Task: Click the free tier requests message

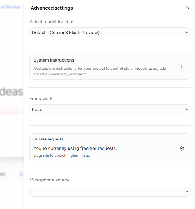Action: (75, 148)
